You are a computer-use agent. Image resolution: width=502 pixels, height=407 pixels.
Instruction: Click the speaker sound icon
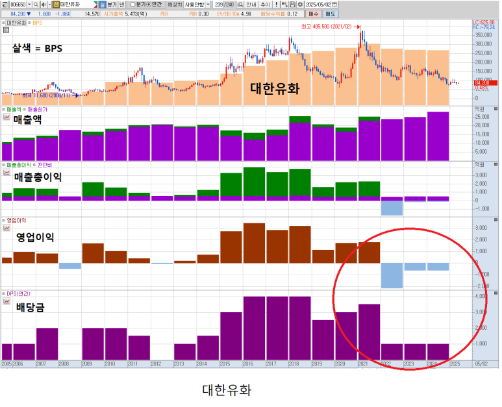click(x=44, y=5)
